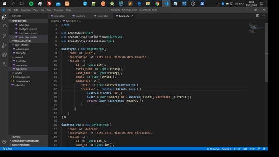279x157 pixels.
Task: Click graphql breadcrumb segment
Action: (55, 21)
